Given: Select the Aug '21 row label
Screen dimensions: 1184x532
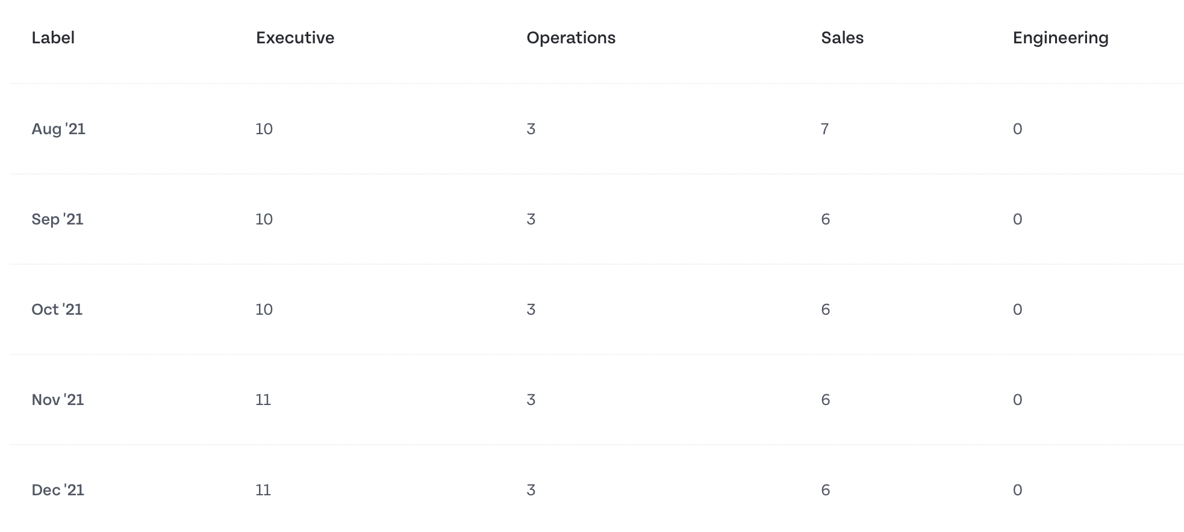Looking at the screenshot, I should (58, 129).
